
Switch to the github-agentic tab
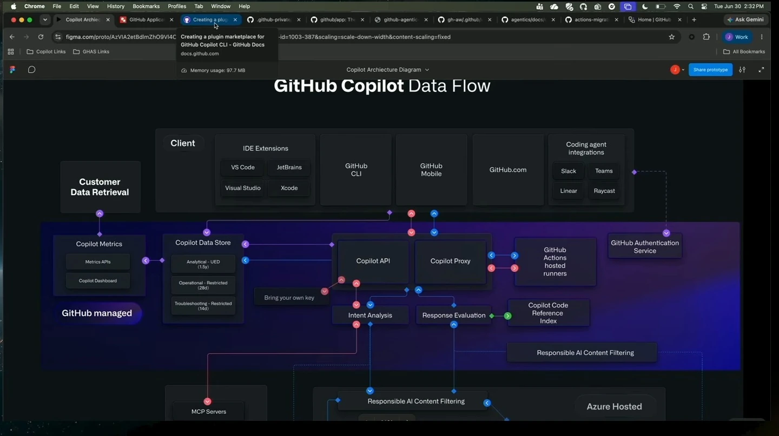(x=402, y=19)
